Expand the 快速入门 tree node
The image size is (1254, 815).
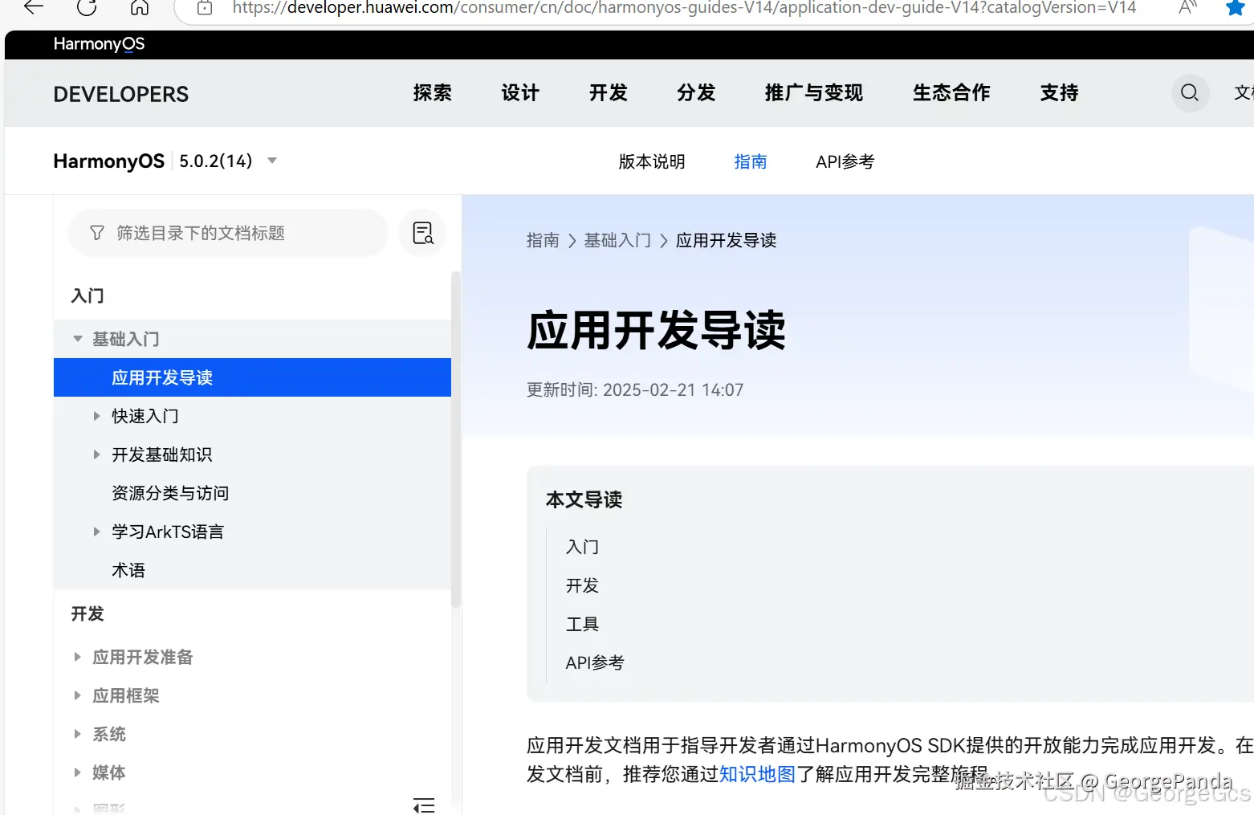pos(96,416)
